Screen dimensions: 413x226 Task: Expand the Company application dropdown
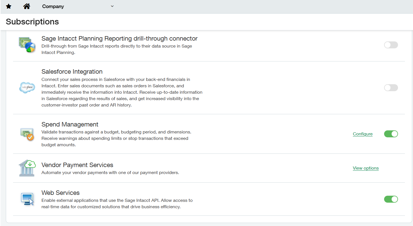tap(112, 6)
